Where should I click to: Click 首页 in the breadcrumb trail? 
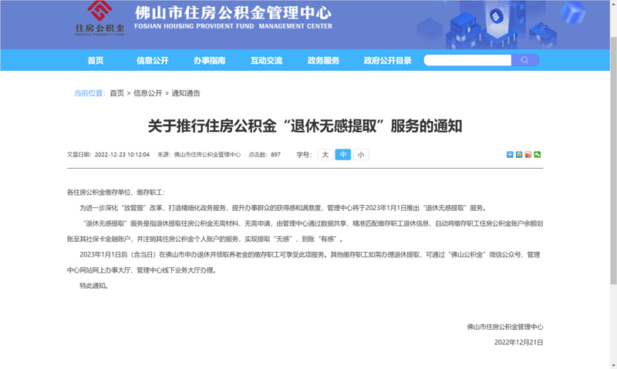click(116, 93)
